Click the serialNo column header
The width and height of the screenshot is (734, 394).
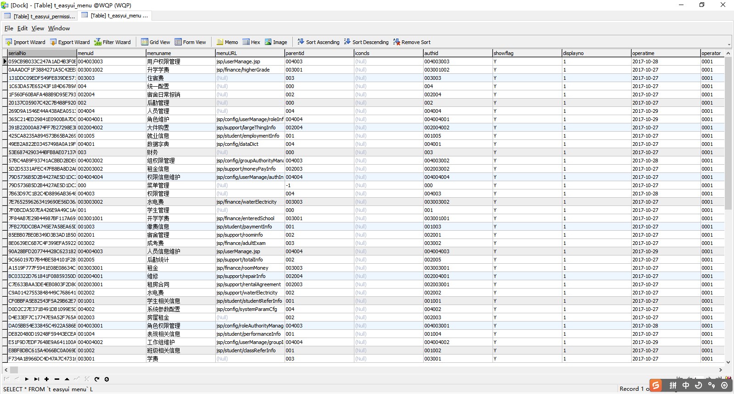42,53
